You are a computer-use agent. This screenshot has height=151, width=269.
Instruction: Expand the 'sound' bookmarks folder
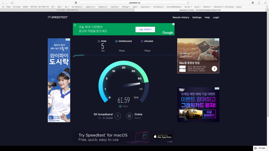pos(197,7)
